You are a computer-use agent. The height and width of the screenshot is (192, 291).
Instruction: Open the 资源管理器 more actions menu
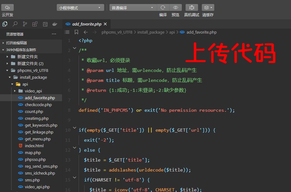coord(54,34)
